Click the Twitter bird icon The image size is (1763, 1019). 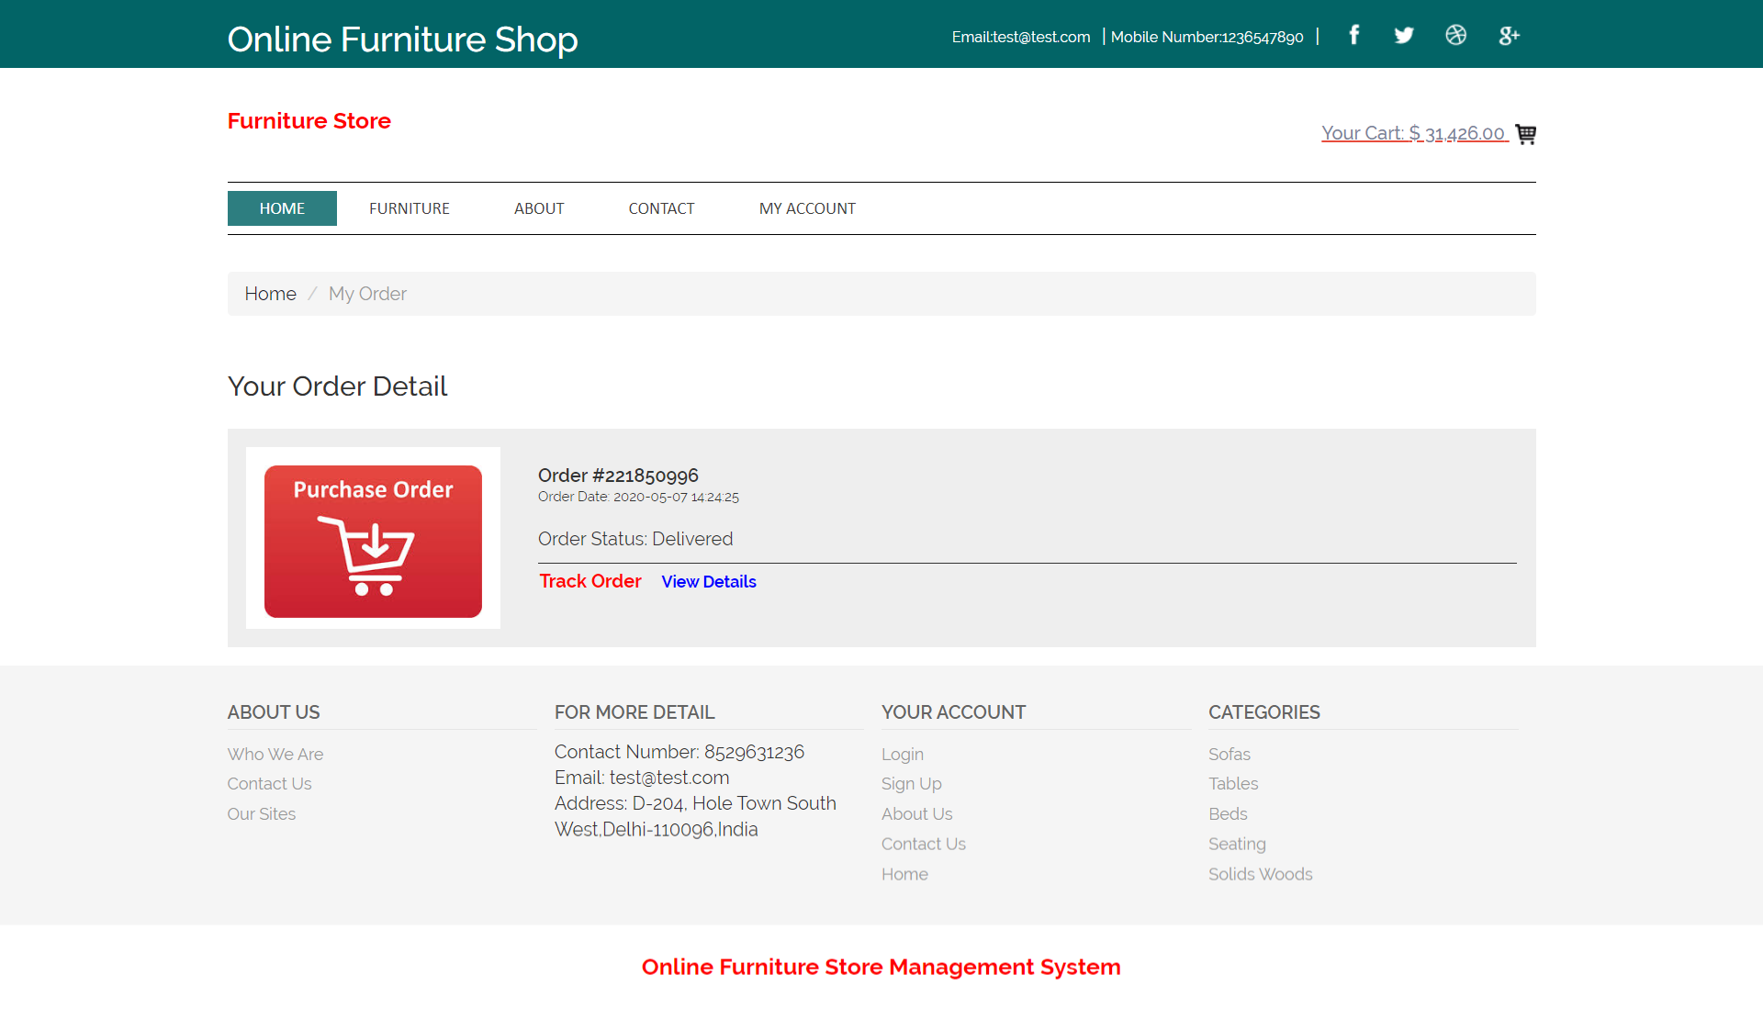click(1404, 35)
